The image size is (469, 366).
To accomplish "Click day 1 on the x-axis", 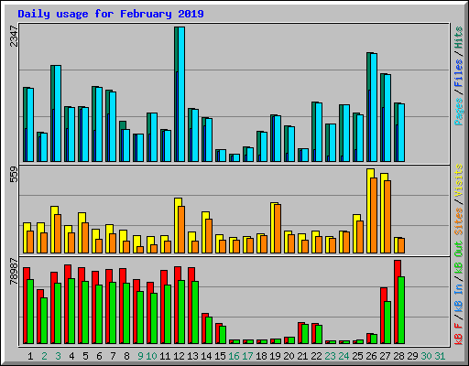I will [x=30, y=356].
